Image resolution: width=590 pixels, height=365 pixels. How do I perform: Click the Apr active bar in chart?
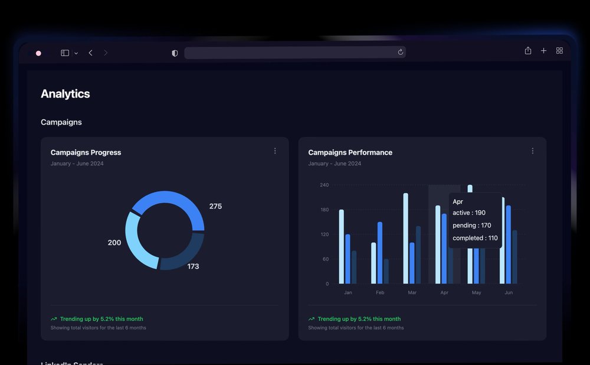point(438,245)
